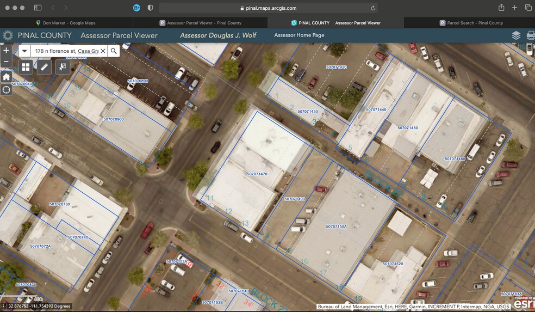This screenshot has width=535, height=312.
Task: Switch to Don Market - Google Maps tab
Action: click(x=66, y=23)
